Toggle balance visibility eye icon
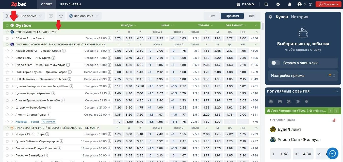343x162 pixels. [x=310, y=4]
